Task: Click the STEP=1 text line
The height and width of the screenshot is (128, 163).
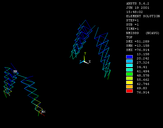Action: (x=132, y=20)
